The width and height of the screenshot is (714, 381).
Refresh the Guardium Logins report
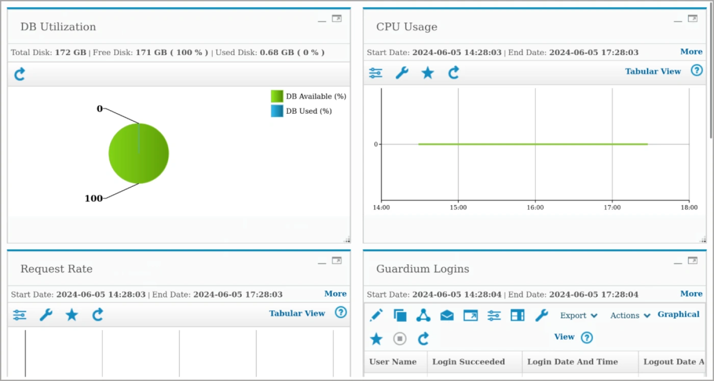point(423,339)
